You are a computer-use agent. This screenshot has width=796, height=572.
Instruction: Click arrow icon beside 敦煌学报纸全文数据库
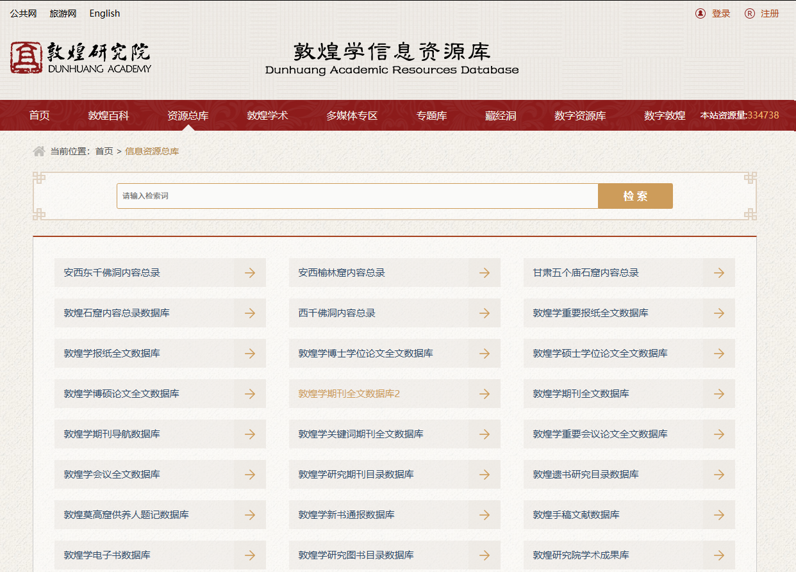coord(250,354)
